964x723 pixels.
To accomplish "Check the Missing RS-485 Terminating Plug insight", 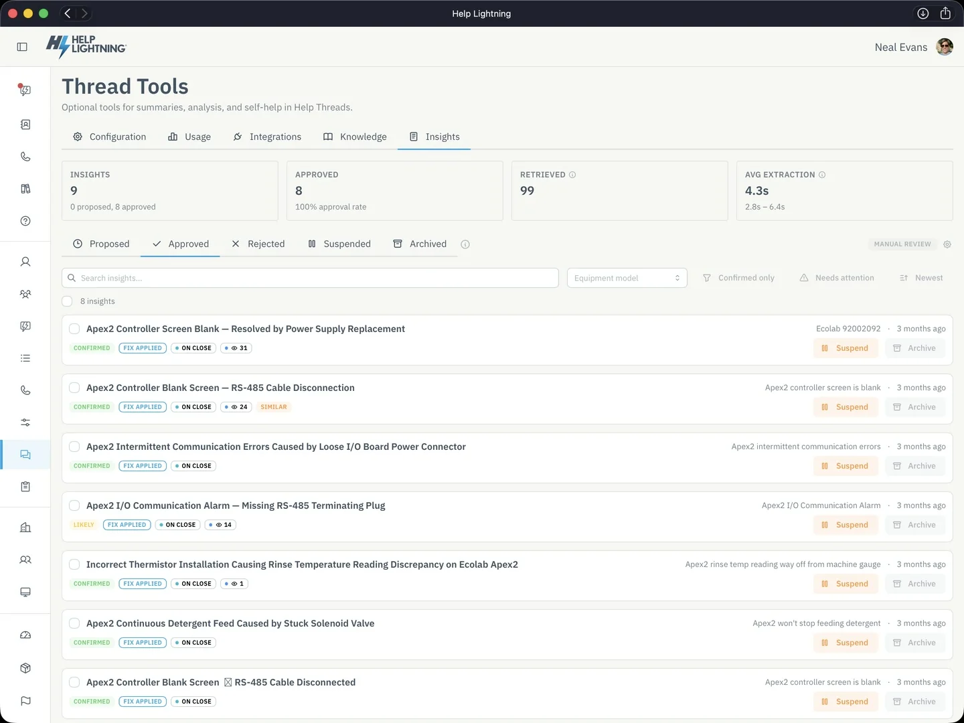I will [74, 505].
